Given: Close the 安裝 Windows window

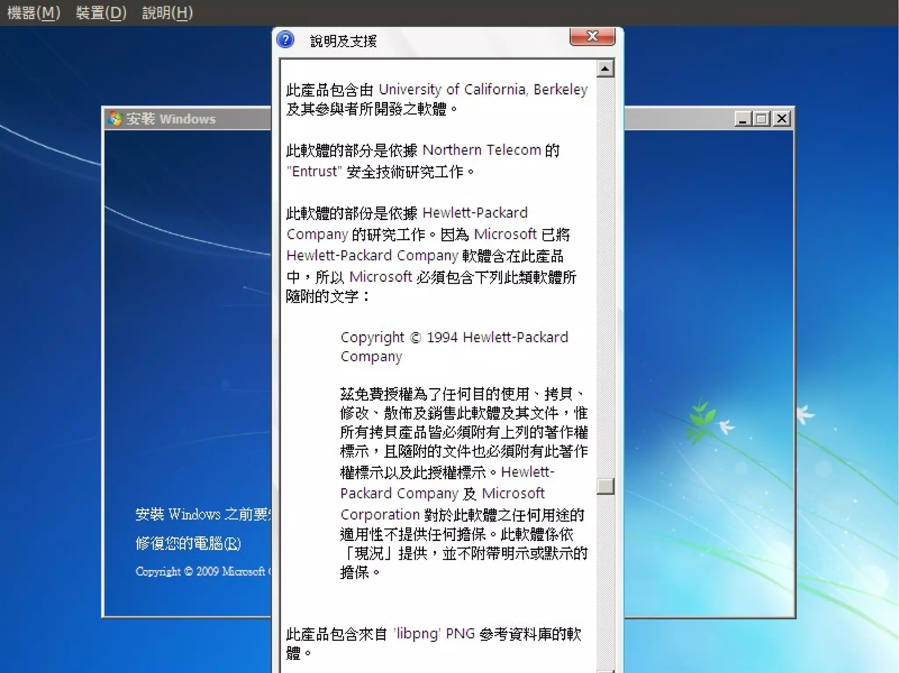Looking at the screenshot, I should pyautogui.click(x=782, y=119).
